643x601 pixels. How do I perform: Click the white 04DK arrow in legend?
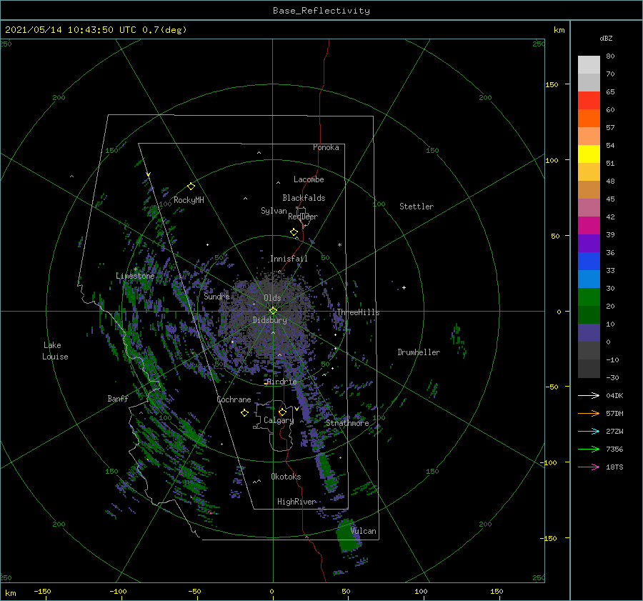(x=589, y=395)
